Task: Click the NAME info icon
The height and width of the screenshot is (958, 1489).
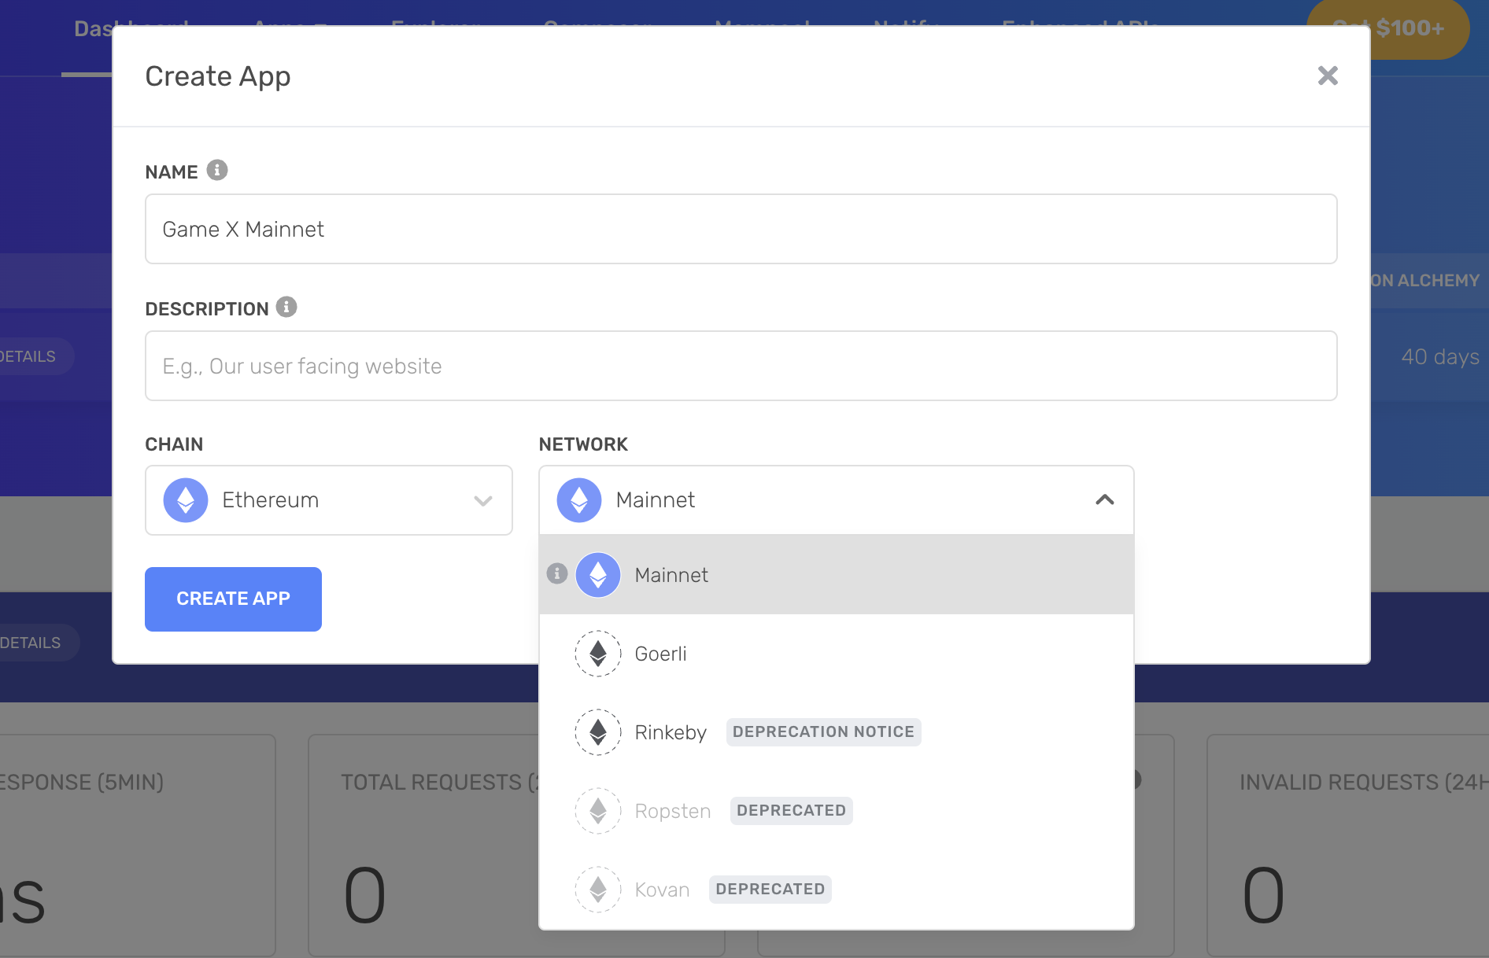Action: tap(217, 170)
